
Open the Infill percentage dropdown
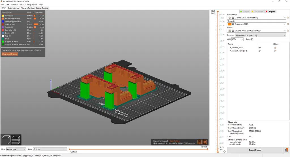click(x=237, y=39)
